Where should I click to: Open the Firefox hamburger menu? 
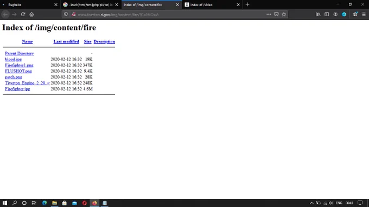364,14
